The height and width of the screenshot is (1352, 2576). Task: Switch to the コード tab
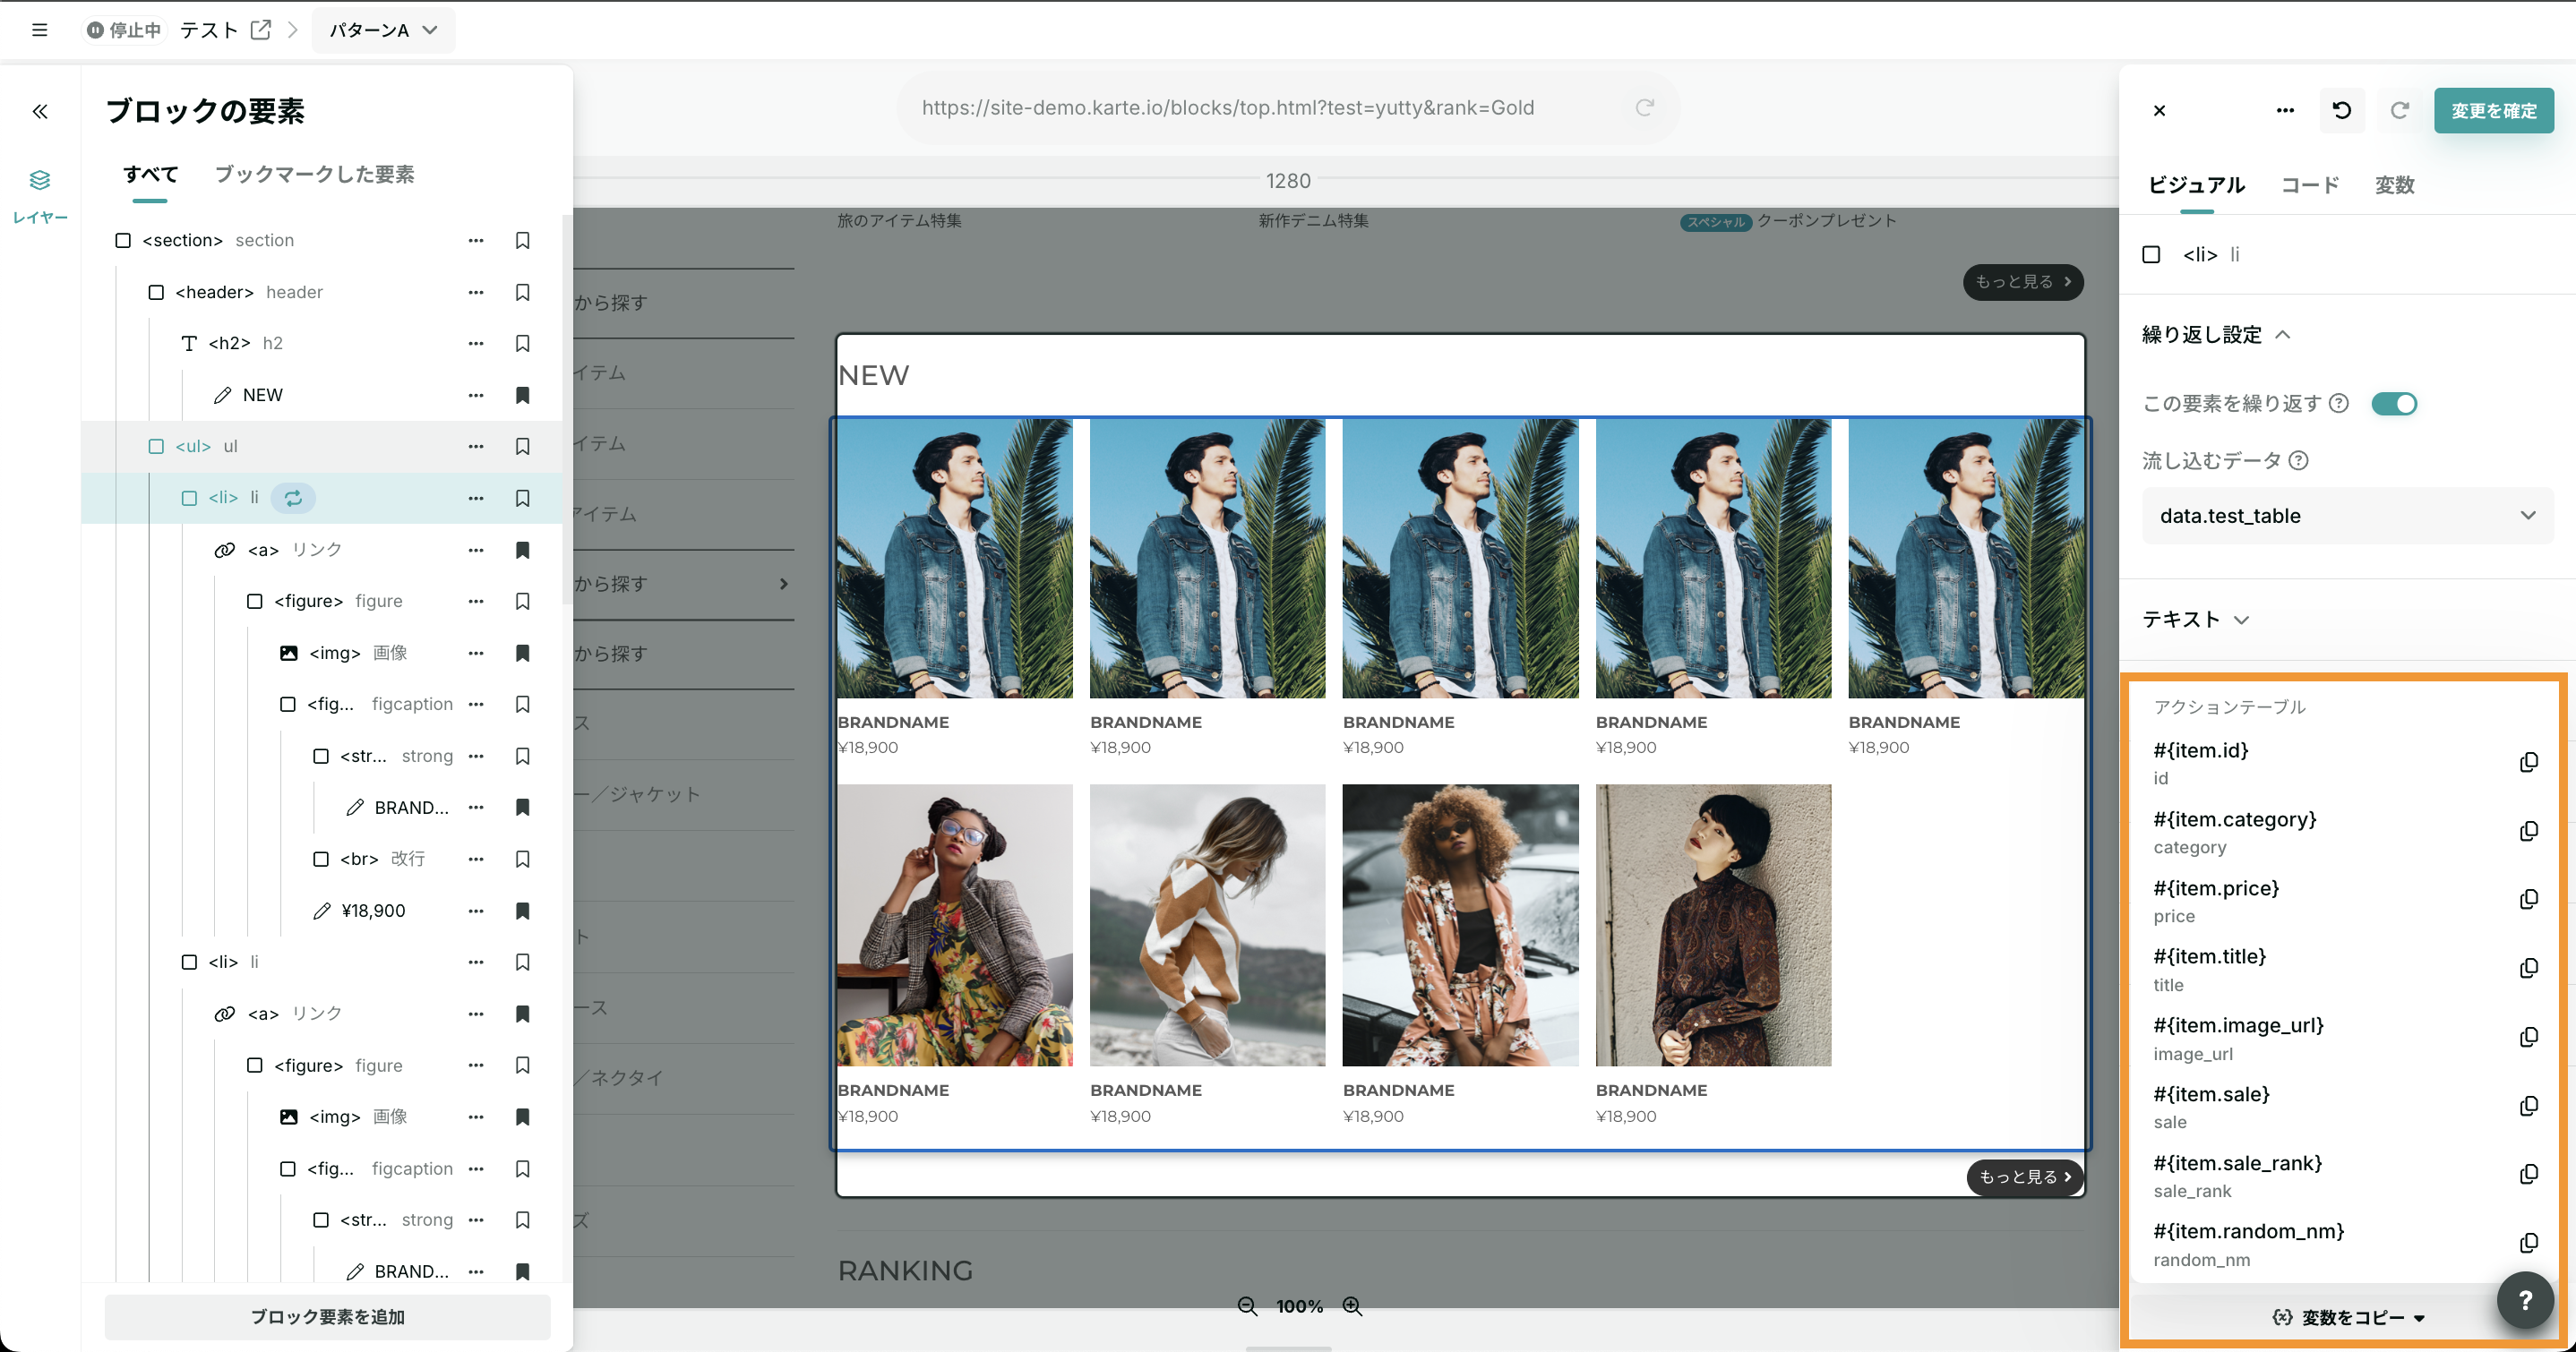[2309, 185]
